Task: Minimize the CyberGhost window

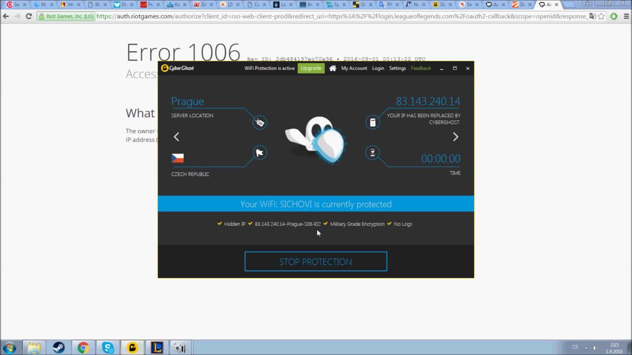Action: point(441,68)
